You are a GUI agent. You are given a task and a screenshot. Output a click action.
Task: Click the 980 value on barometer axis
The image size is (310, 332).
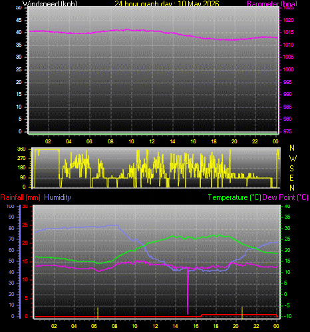tap(287, 119)
